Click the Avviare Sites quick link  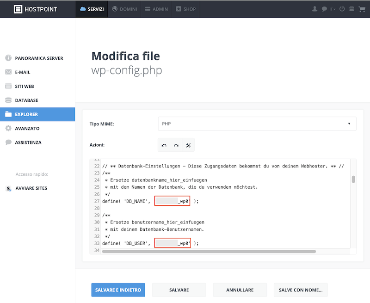pos(31,188)
